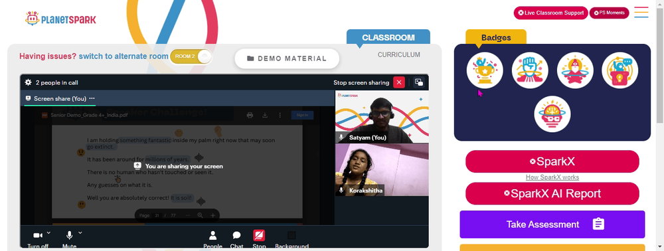
Task: Click Satyam's microphone indicator
Action: tap(341, 137)
